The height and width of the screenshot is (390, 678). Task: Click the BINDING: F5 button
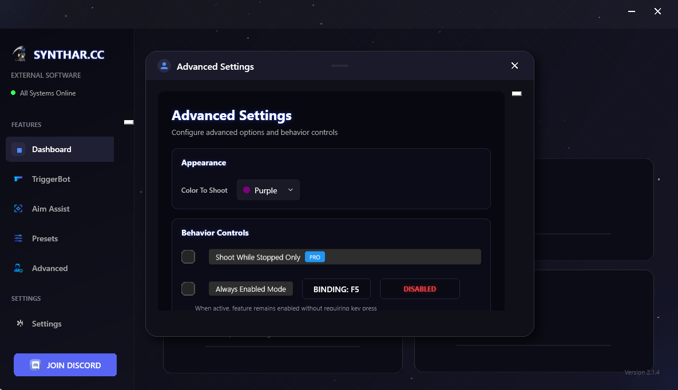(x=336, y=289)
